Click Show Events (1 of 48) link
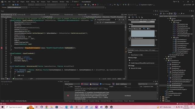This screenshot has height=109, width=195. [137, 55]
